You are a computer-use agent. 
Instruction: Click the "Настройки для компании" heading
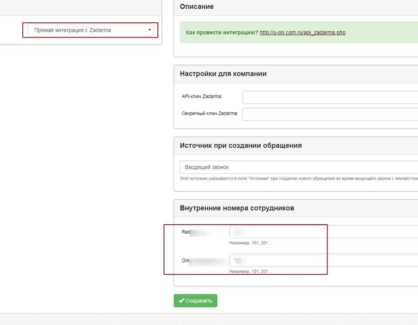coord(223,74)
